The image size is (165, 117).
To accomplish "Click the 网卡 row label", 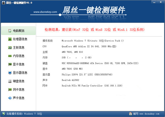I will (x=45, y=86).
